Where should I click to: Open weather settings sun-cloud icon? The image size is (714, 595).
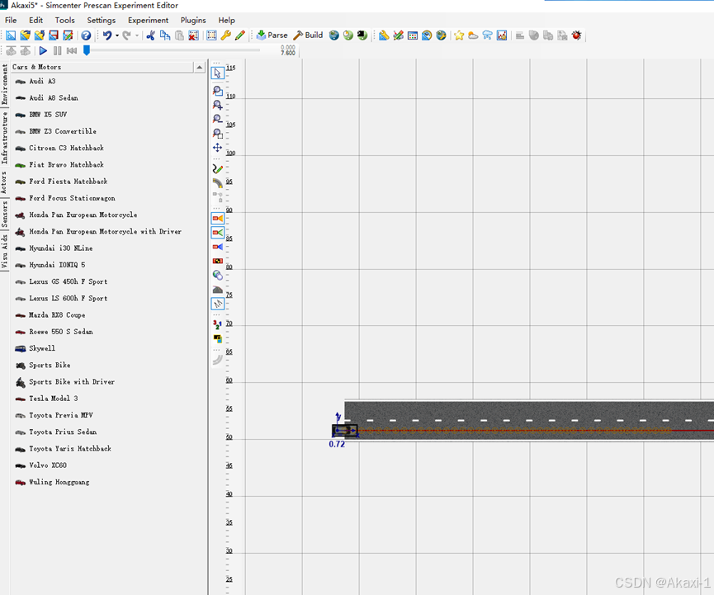[x=473, y=35]
